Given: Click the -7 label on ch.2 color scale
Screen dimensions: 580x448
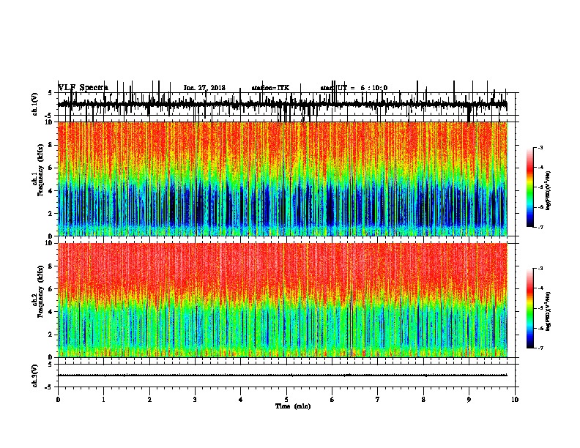Looking at the screenshot, I should tap(540, 348).
